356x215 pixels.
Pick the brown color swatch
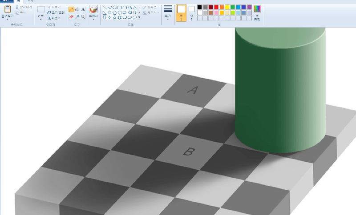pos(210,13)
